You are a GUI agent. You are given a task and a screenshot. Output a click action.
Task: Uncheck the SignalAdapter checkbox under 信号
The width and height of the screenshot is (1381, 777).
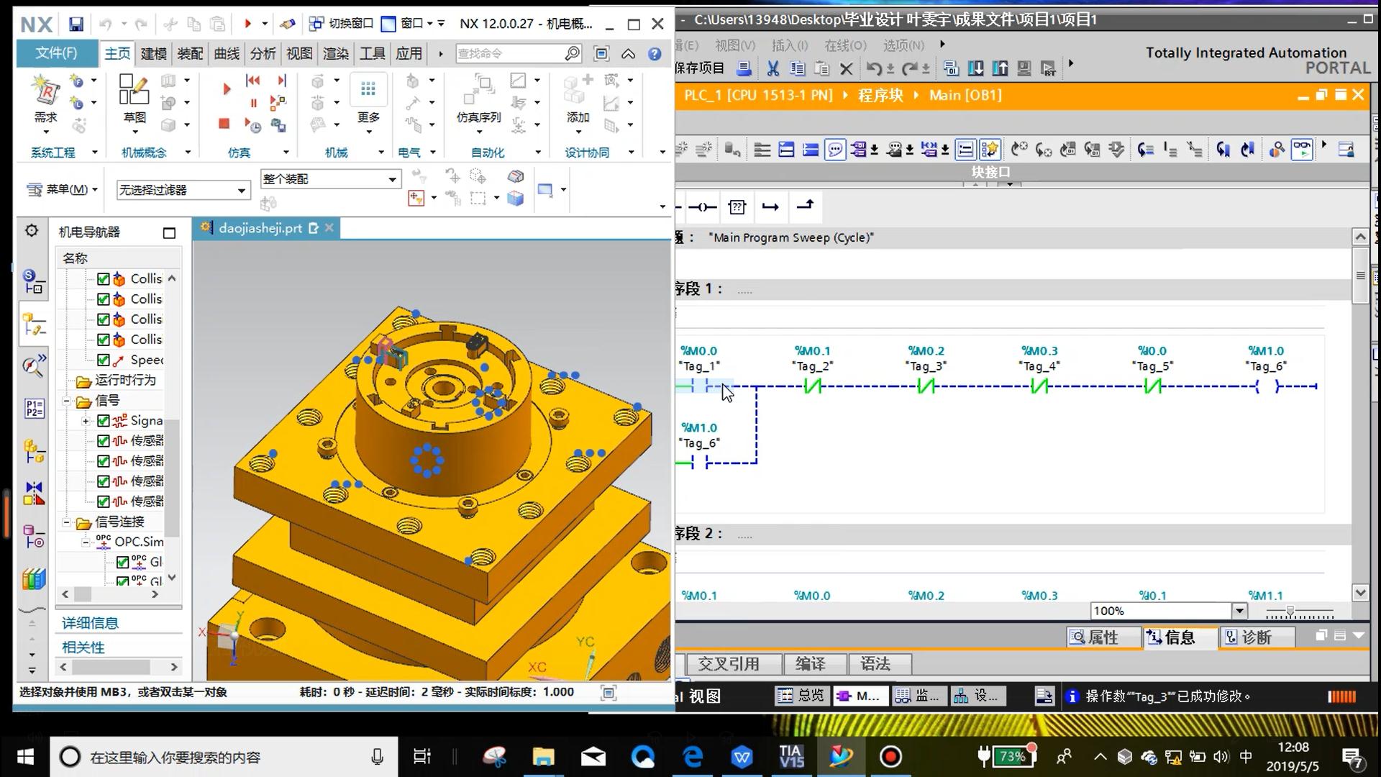click(x=104, y=421)
